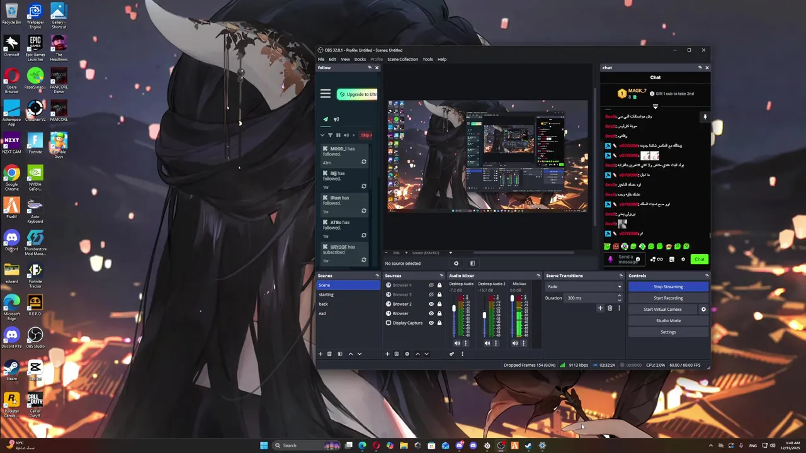This screenshot has height=453, width=806.
Task: Open scene filters icon in Scenes panel
Action: [x=340, y=354]
